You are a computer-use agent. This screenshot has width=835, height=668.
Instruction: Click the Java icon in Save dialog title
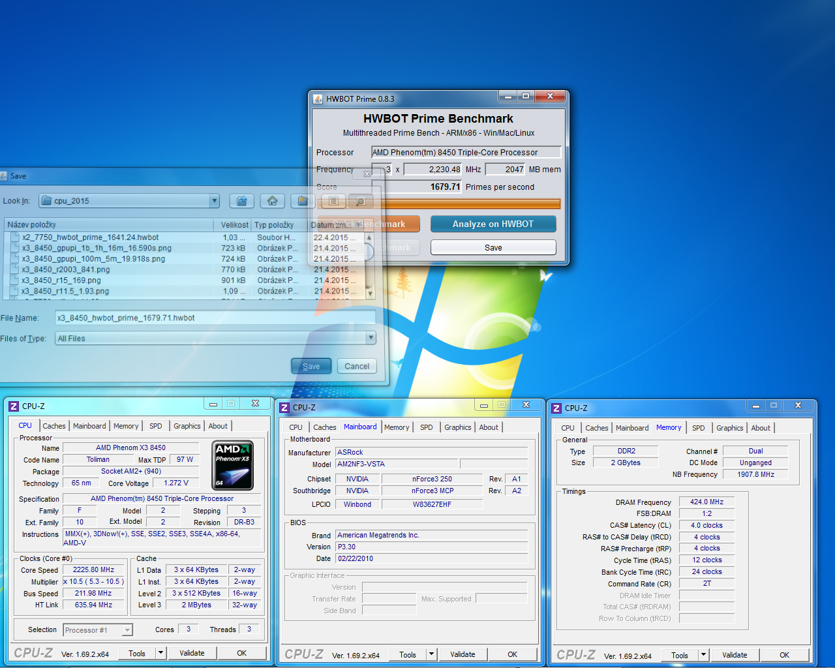(3, 176)
